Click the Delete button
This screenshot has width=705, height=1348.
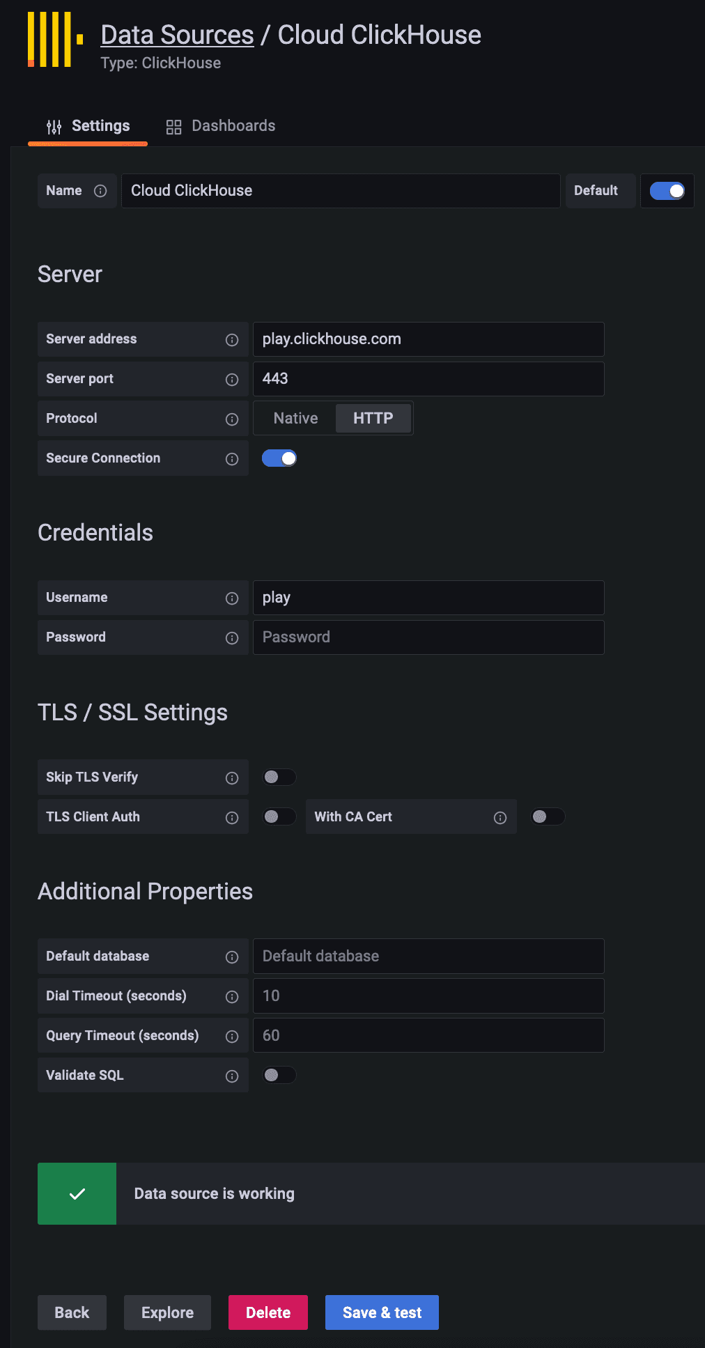point(268,1312)
